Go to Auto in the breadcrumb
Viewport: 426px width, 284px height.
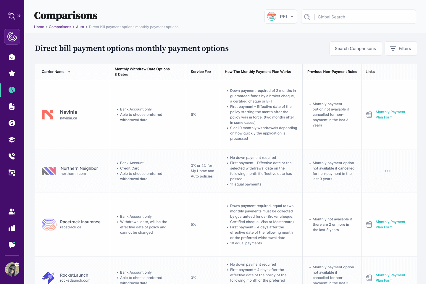pyautogui.click(x=80, y=27)
